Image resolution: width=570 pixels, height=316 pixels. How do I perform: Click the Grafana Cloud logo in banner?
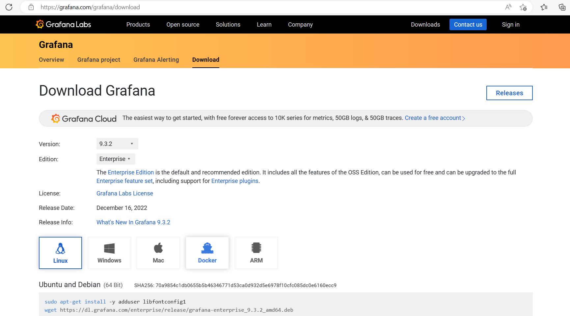coord(84,119)
